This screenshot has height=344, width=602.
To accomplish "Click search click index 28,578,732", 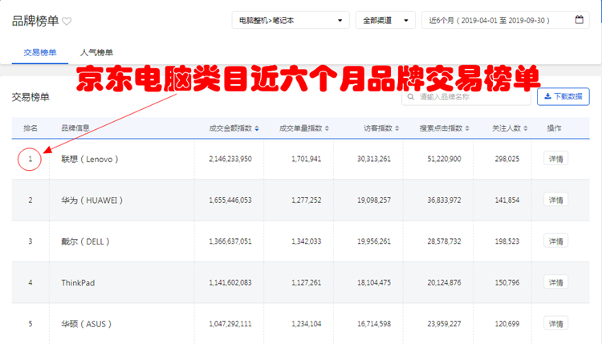I will (444, 241).
